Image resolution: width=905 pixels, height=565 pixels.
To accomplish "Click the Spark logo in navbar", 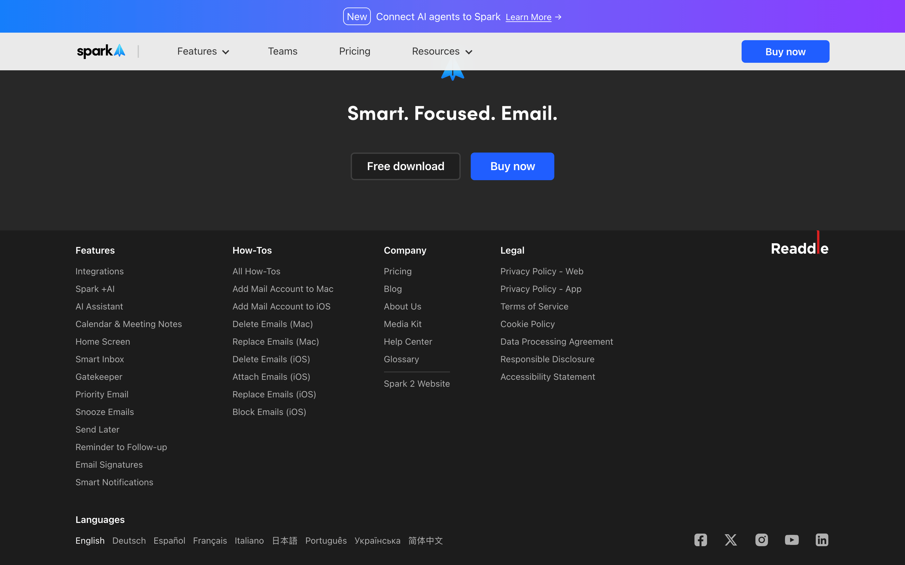I will click(x=101, y=51).
